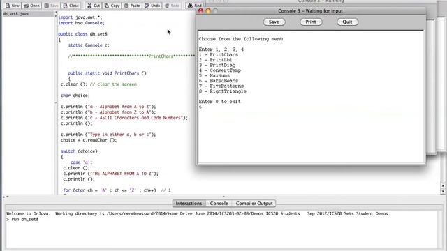
Task: Click the 'switch (choice)' line
Action: (x=79, y=151)
